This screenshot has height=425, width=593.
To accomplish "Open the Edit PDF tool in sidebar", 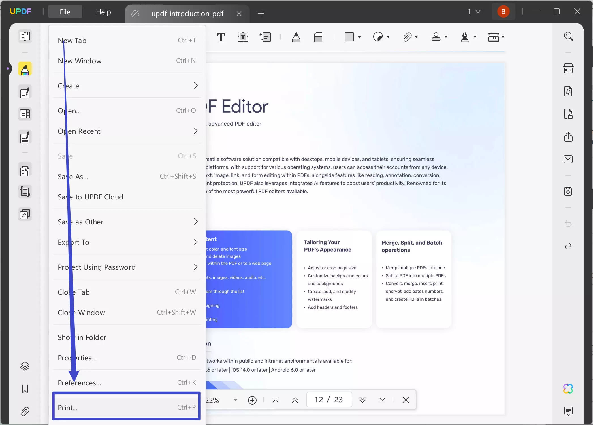I will pos(25,92).
